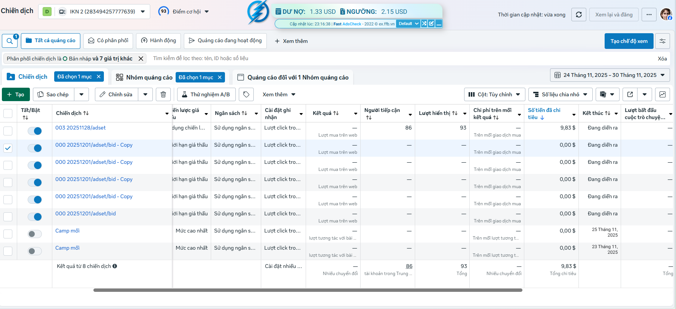Expand the Chỉnh sửa arrow menu

[145, 94]
